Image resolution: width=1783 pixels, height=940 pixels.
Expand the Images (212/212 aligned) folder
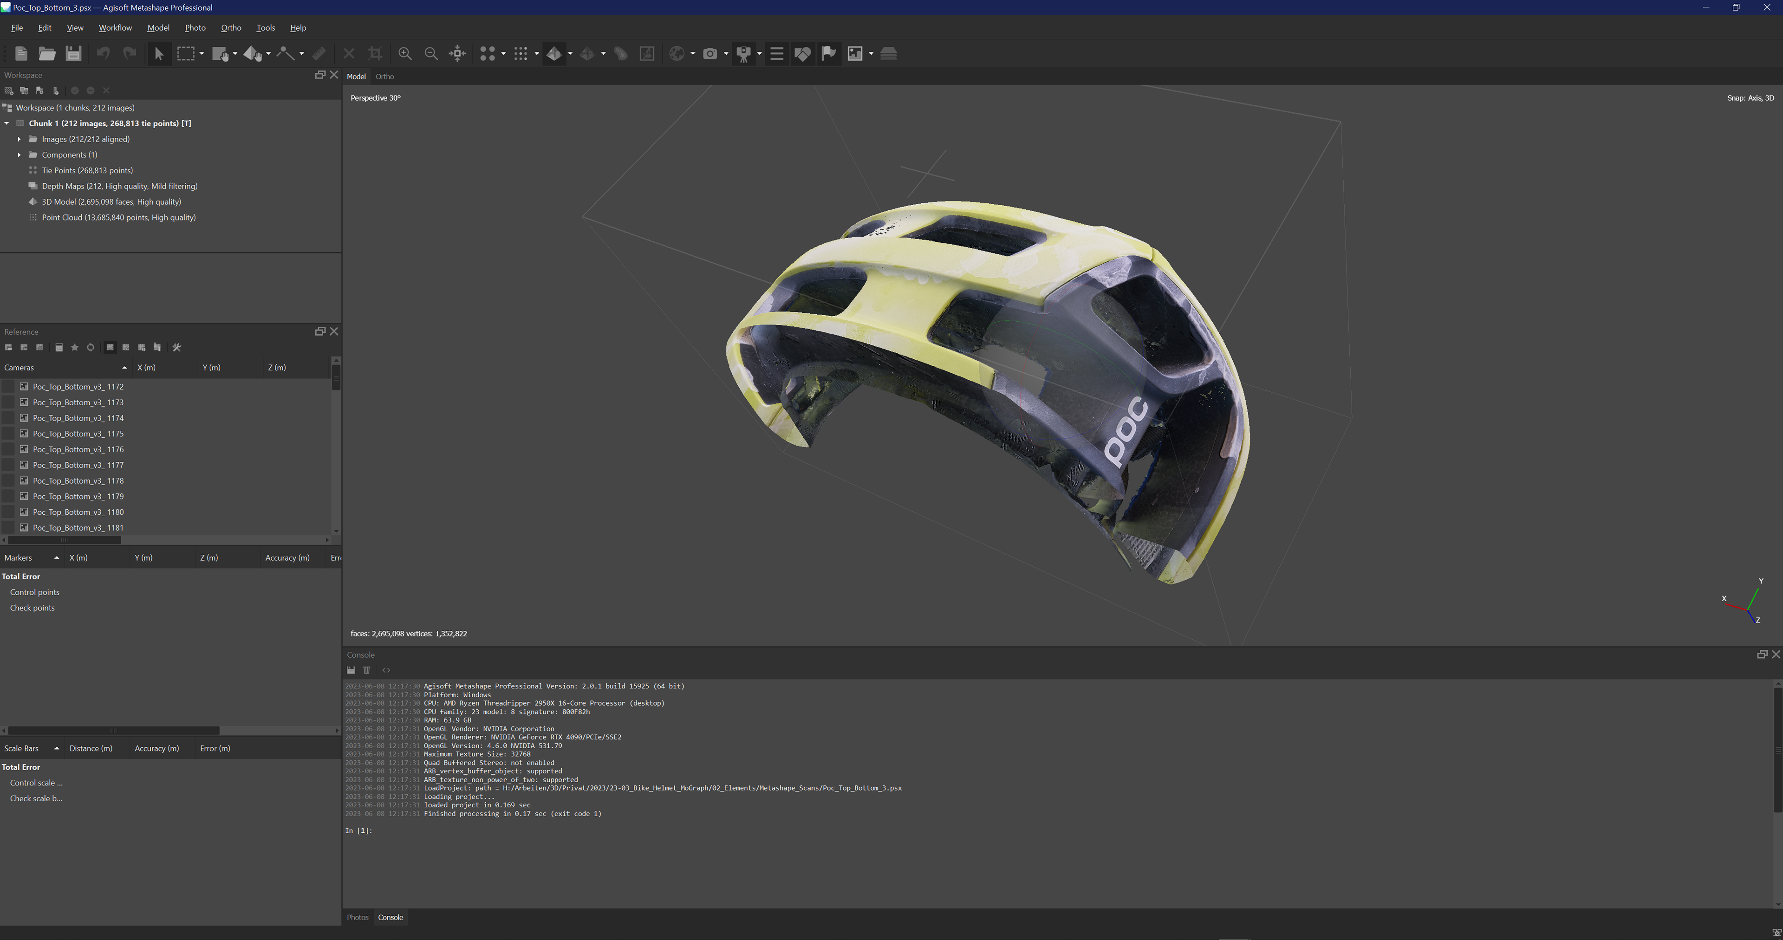(x=20, y=139)
